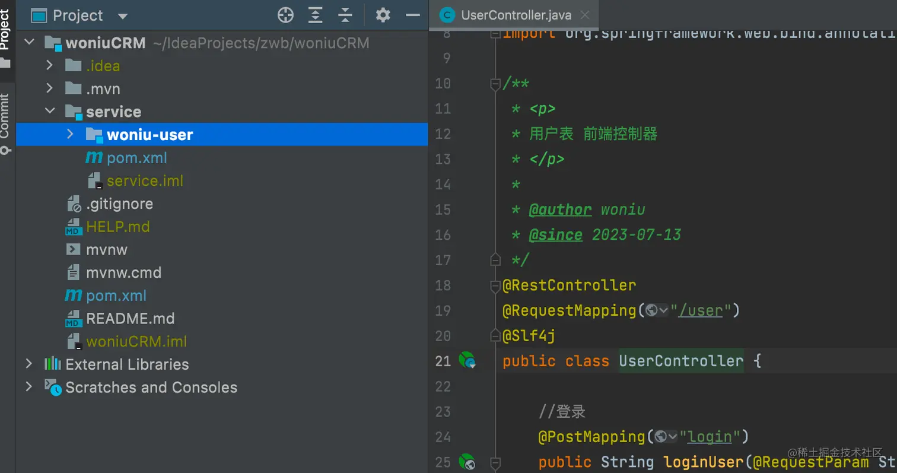Open pom.xml under the service module
The width and height of the screenshot is (897, 473).
[x=137, y=158]
